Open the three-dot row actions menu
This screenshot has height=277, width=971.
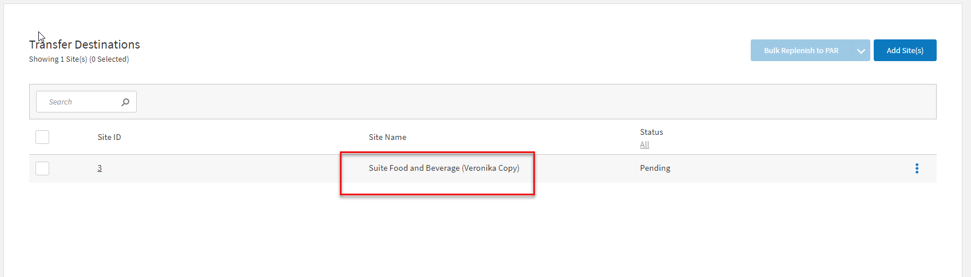pyautogui.click(x=917, y=168)
